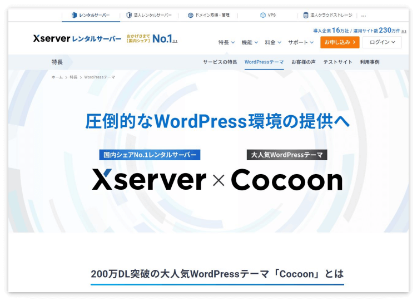Screen dimensions: 417x301
Task: Open the テストサイト sub-navigation item
Action: [x=337, y=62]
